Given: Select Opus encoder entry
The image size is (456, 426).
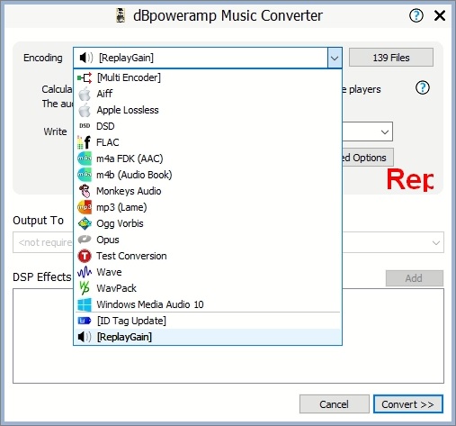Looking at the screenshot, I should click(x=208, y=240).
